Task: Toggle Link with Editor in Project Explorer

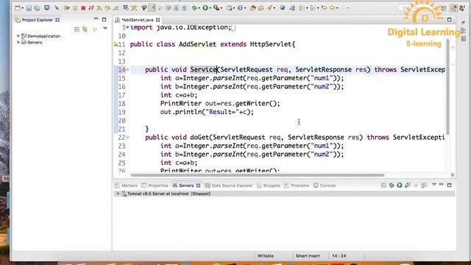Action: coord(85,29)
